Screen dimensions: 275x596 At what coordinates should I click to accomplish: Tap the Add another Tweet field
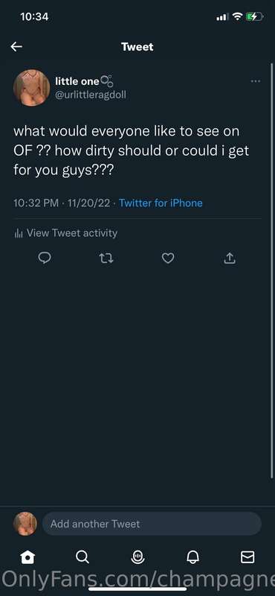tap(152, 524)
